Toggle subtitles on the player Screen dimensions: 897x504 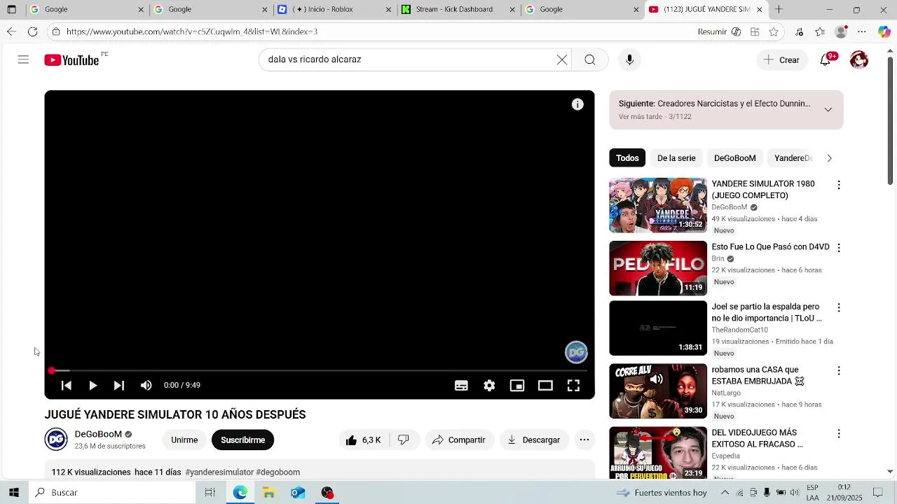click(461, 385)
